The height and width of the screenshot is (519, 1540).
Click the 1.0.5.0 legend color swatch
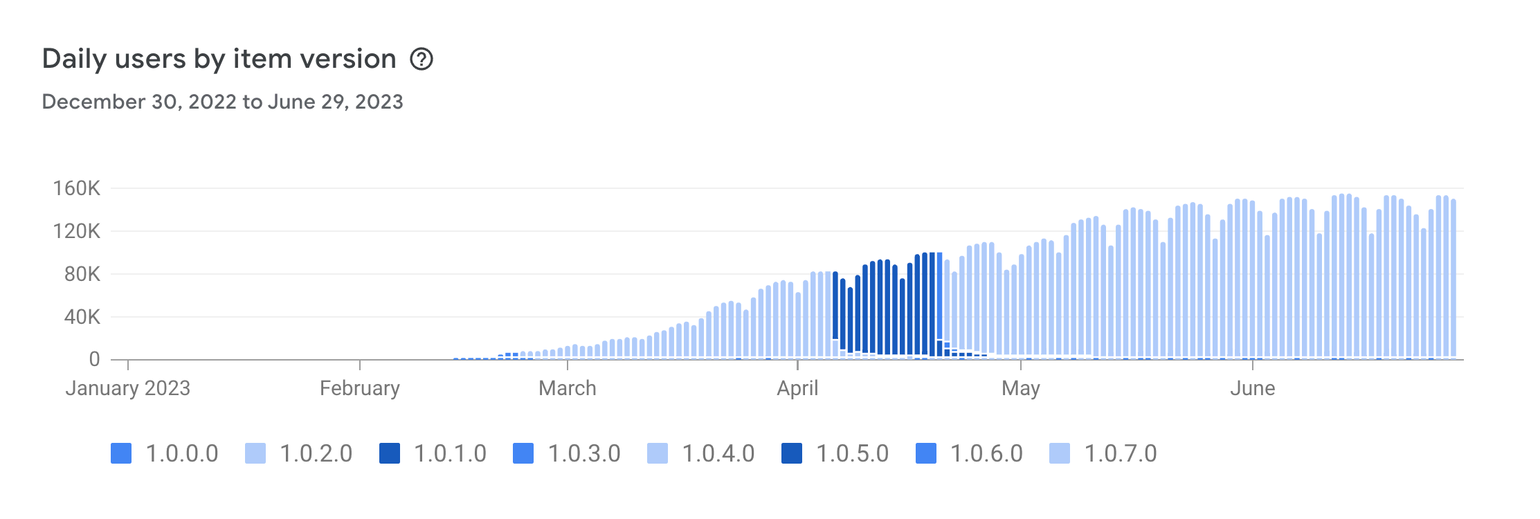pyautogui.click(x=792, y=454)
